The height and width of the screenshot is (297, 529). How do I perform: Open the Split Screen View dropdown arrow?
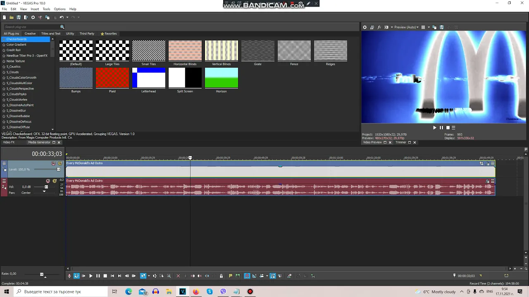pyautogui.click(x=392, y=27)
